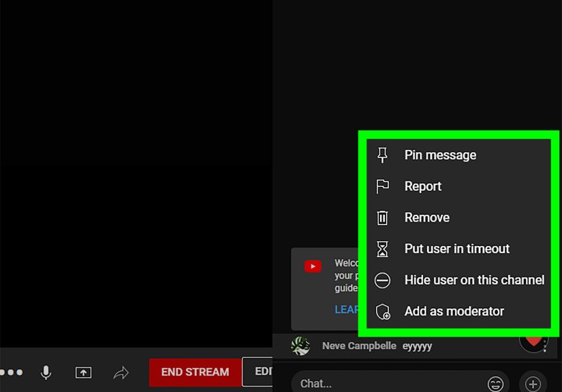The width and height of the screenshot is (562, 392).
Task: Click the END STREAM button
Action: [195, 372]
